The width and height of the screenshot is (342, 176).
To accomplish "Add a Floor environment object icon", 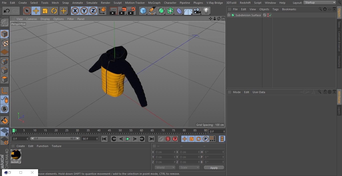I will tap(188, 11).
